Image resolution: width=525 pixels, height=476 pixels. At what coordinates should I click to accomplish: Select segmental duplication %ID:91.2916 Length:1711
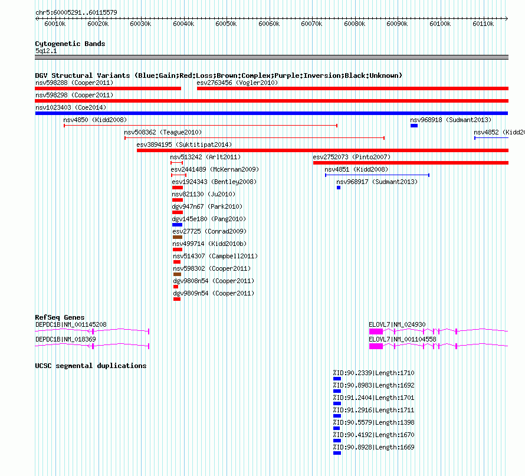[x=337, y=416]
